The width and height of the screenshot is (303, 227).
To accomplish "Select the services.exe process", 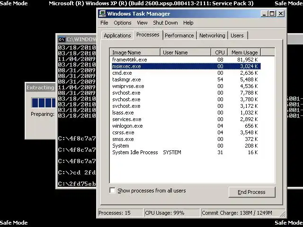I will [x=186, y=119].
